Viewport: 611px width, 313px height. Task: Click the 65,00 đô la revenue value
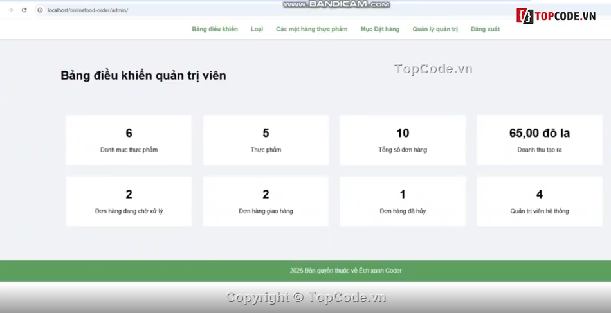(540, 133)
